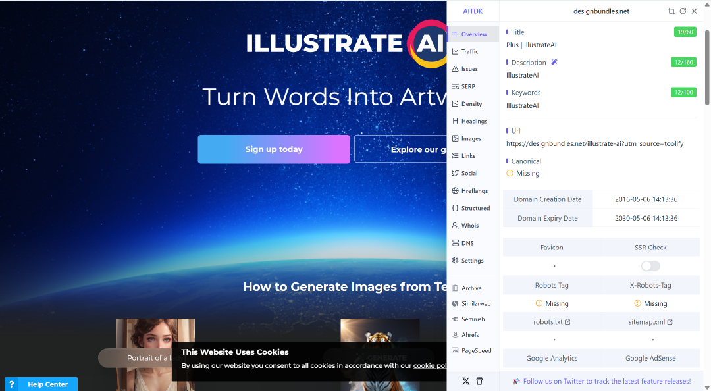Click the Domain Creation Date value 2016-05-06
This screenshot has width=711, height=391.
coord(646,199)
